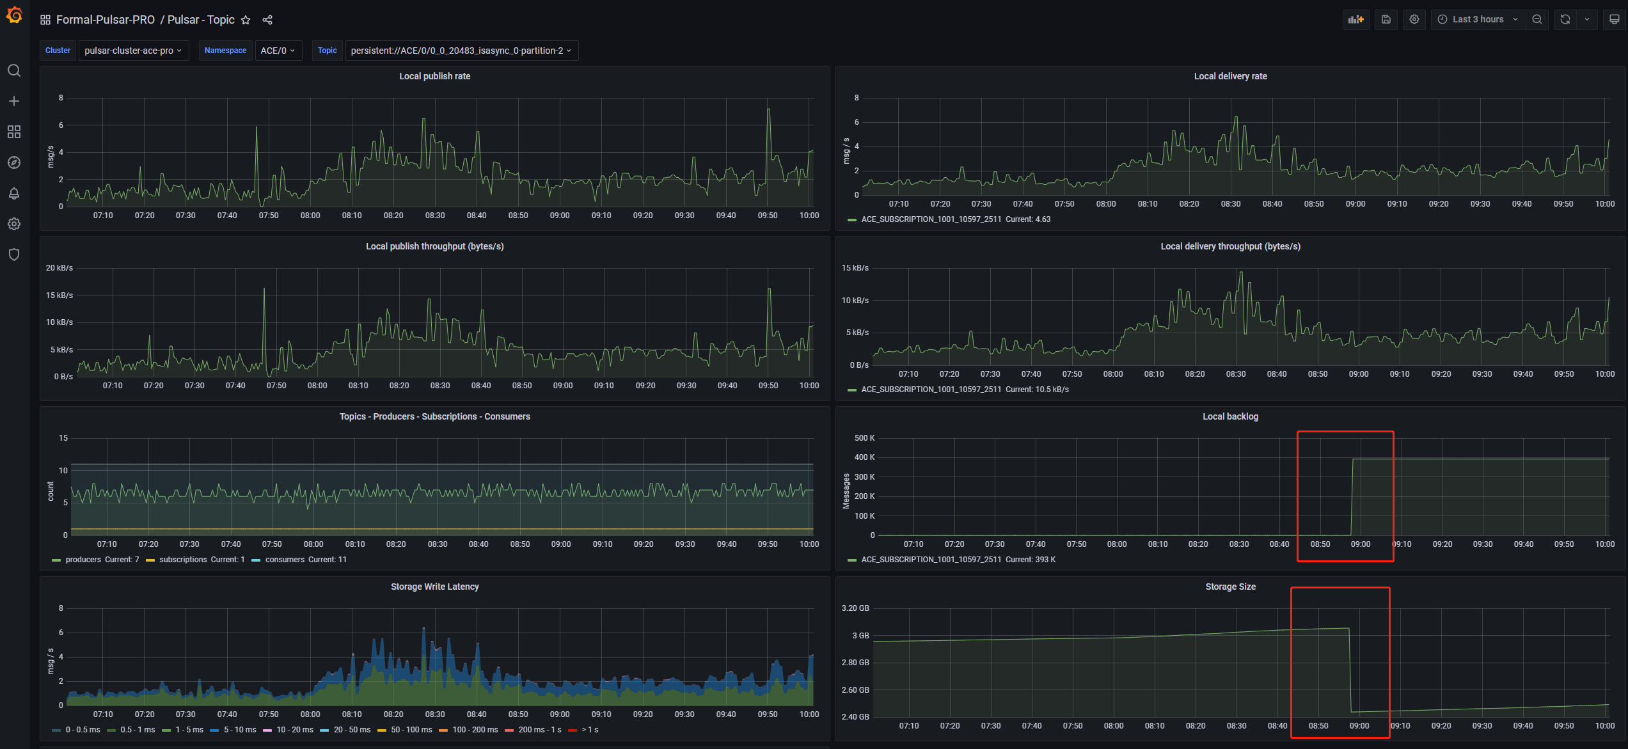Star this dashboard as favorite
This screenshot has width=1628, height=749.
click(x=246, y=20)
